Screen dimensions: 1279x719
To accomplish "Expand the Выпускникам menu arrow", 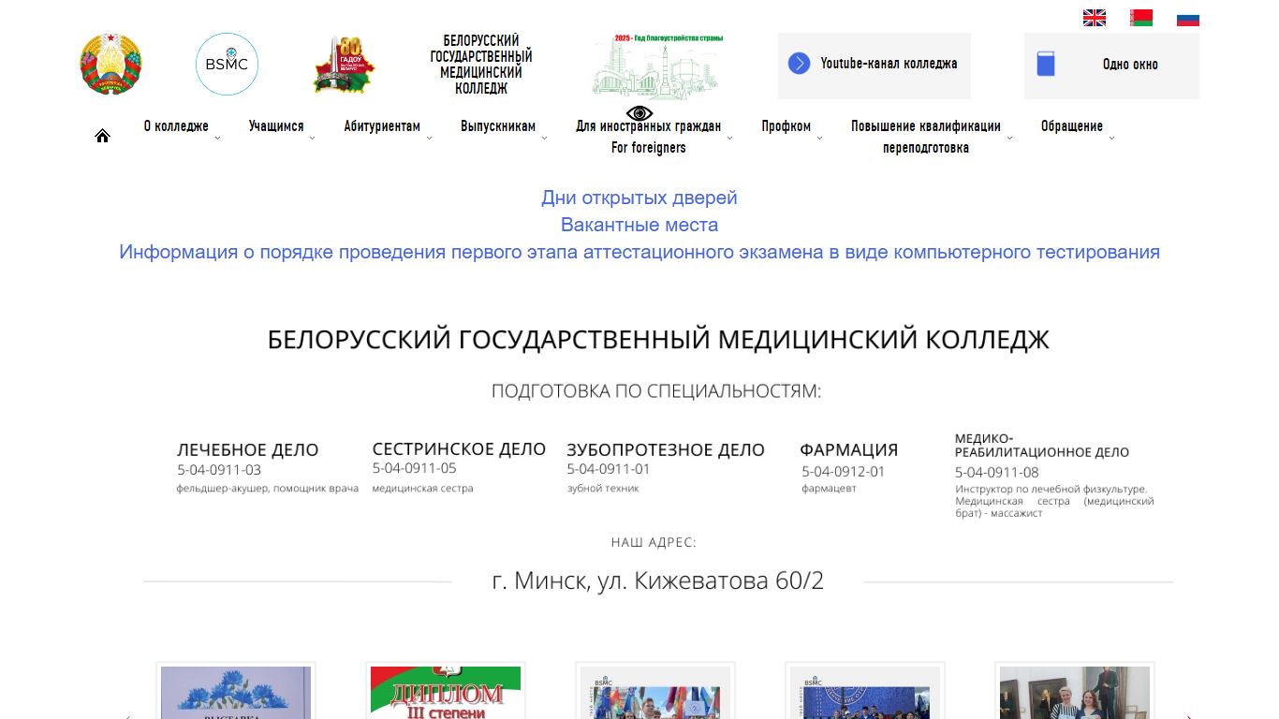I will [544, 138].
